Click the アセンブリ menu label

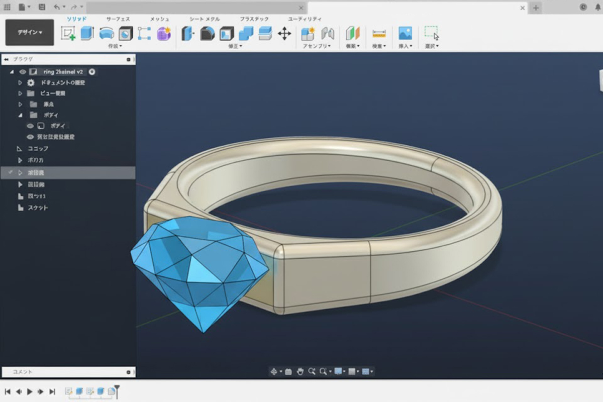click(317, 46)
